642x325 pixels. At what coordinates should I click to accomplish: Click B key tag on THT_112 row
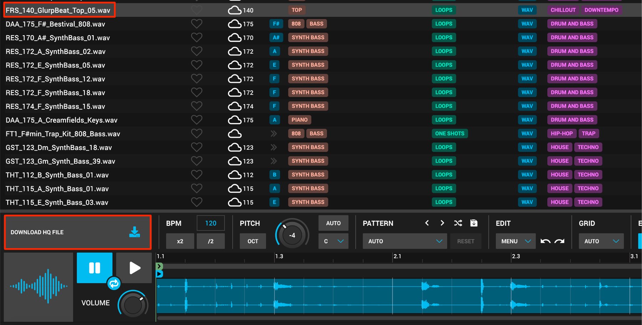tap(274, 175)
